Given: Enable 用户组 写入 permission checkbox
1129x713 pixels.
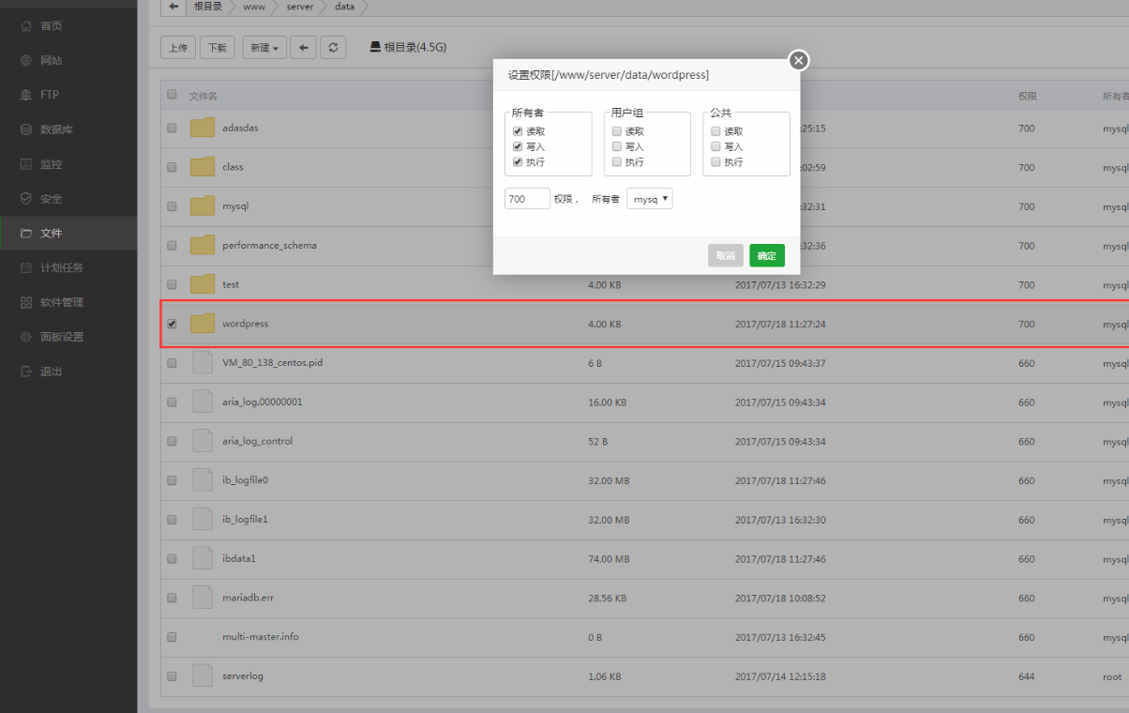Looking at the screenshot, I should [617, 146].
